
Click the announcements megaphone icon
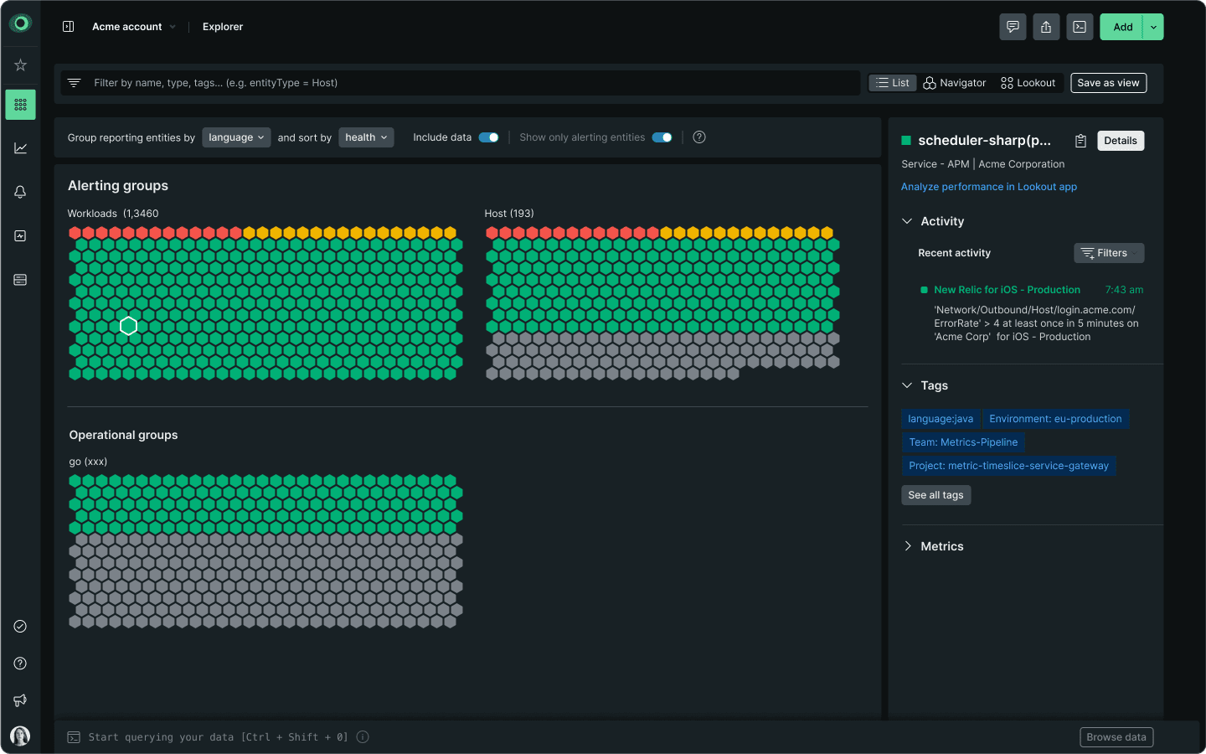coord(20,700)
